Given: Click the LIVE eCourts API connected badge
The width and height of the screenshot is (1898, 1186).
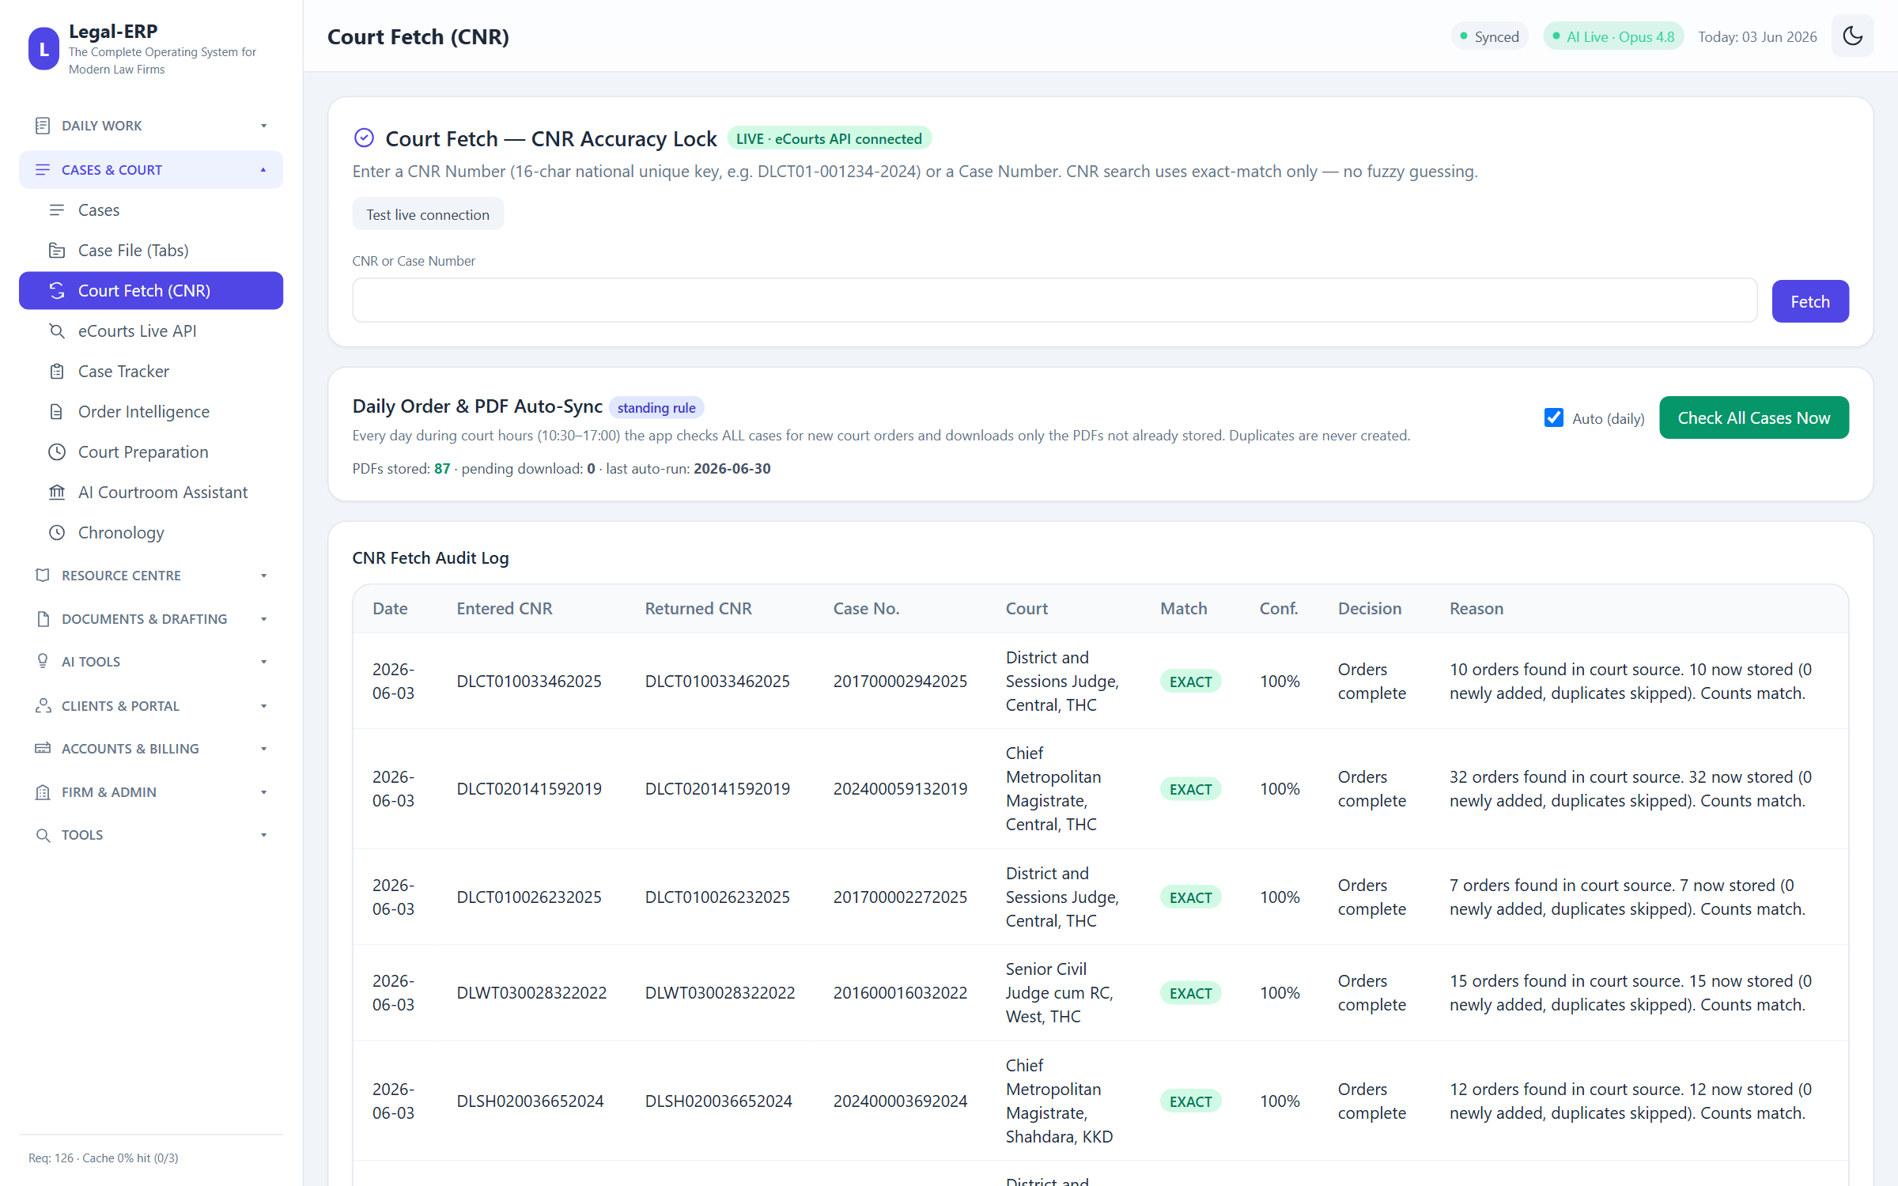Looking at the screenshot, I should pyautogui.click(x=829, y=138).
